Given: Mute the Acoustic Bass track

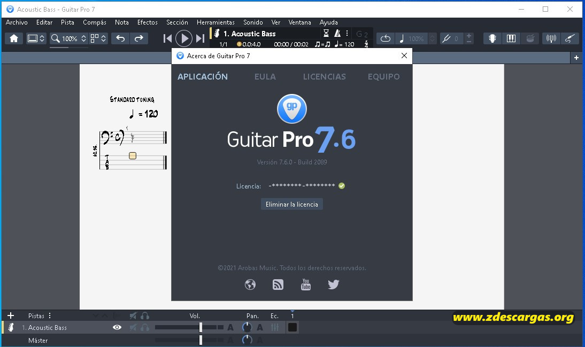Looking at the screenshot, I should tap(133, 328).
